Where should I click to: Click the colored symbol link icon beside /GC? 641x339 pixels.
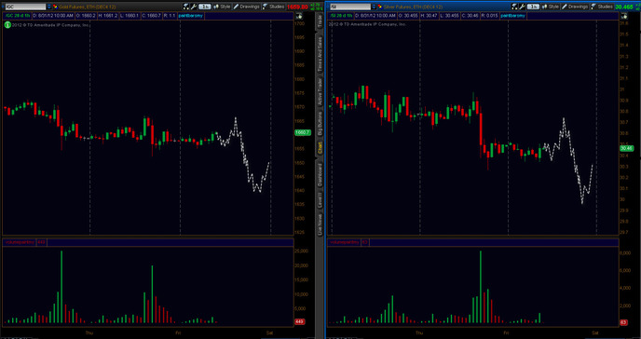[55, 7]
